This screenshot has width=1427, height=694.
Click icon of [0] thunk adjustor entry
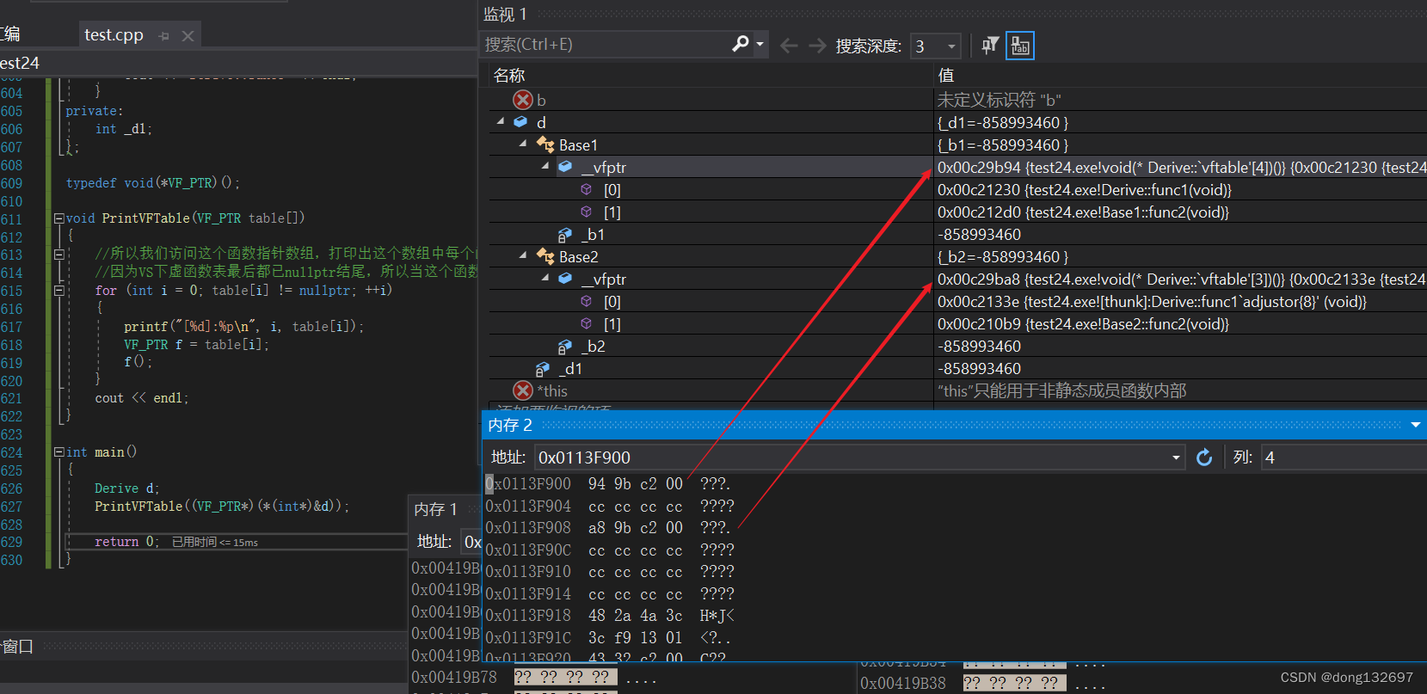coord(586,301)
